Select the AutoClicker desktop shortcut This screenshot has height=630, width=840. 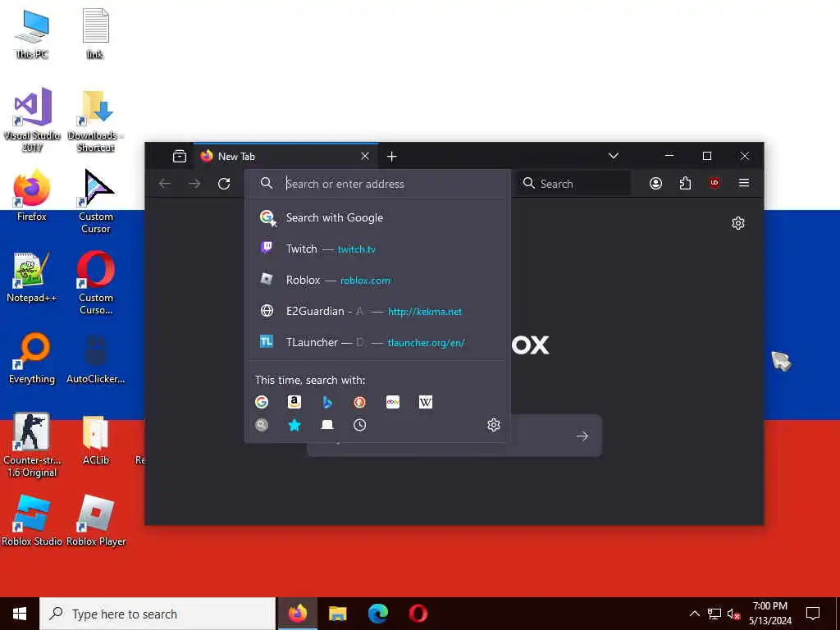pyautogui.click(x=95, y=358)
